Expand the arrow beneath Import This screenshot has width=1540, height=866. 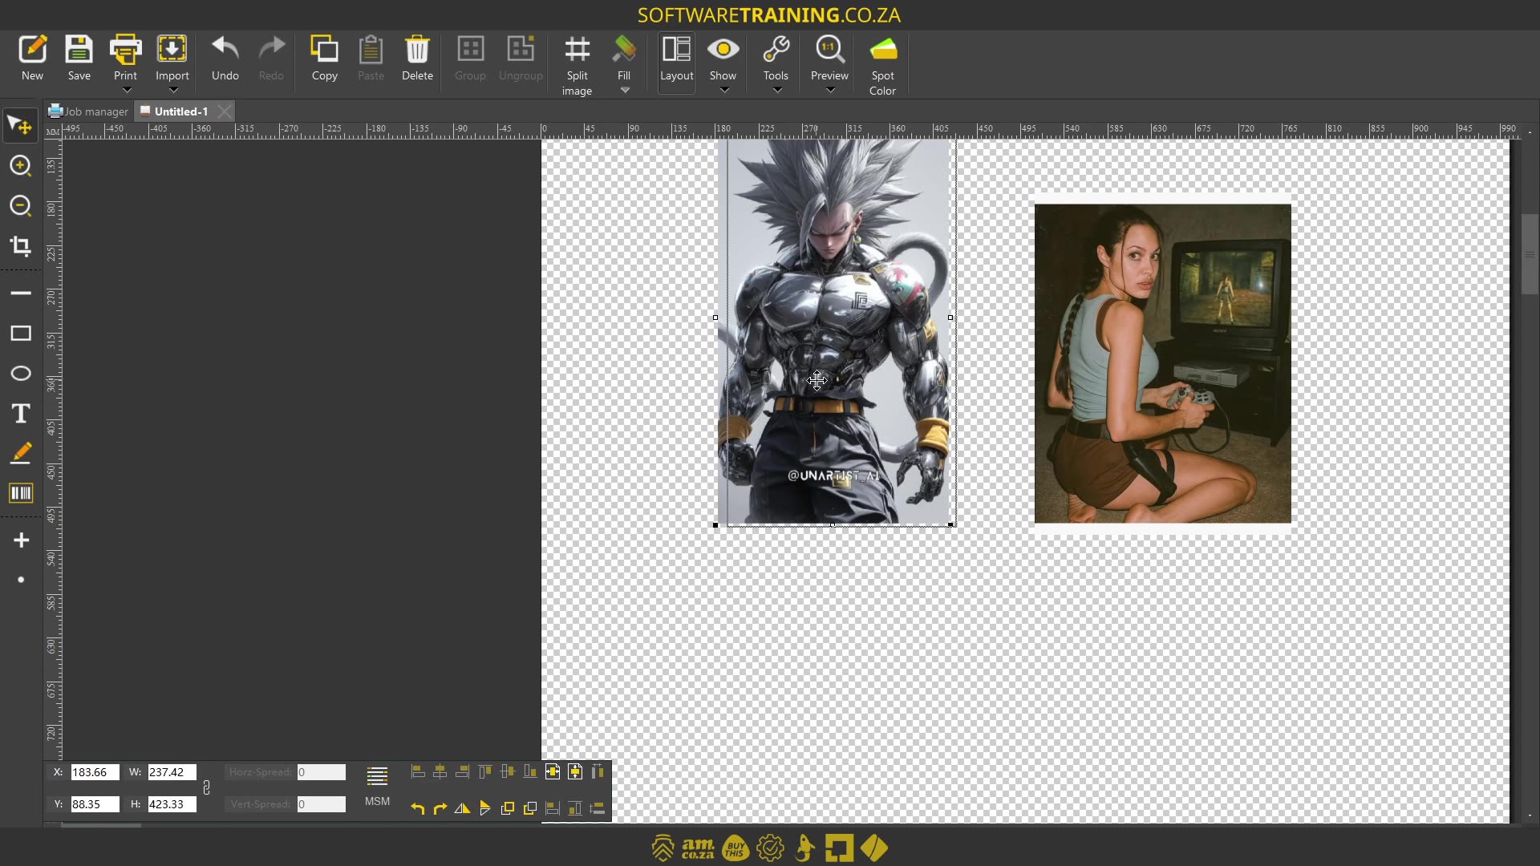click(172, 91)
